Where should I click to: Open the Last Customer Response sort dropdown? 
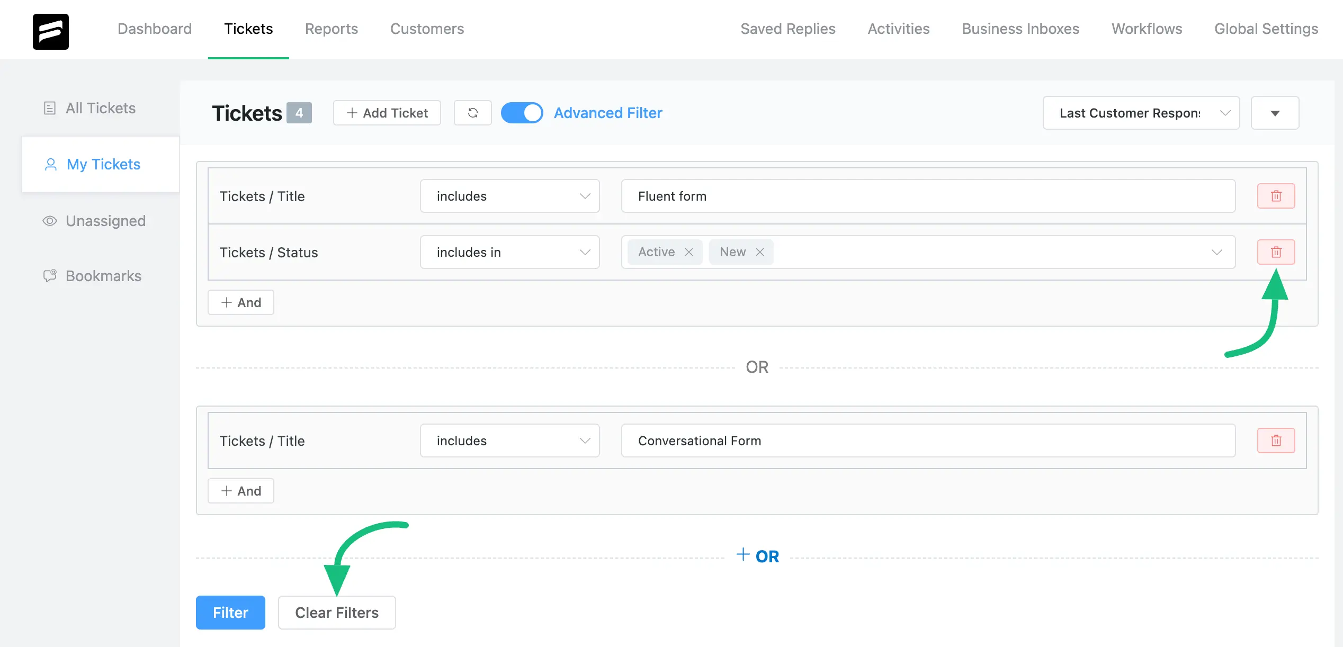(x=1141, y=113)
